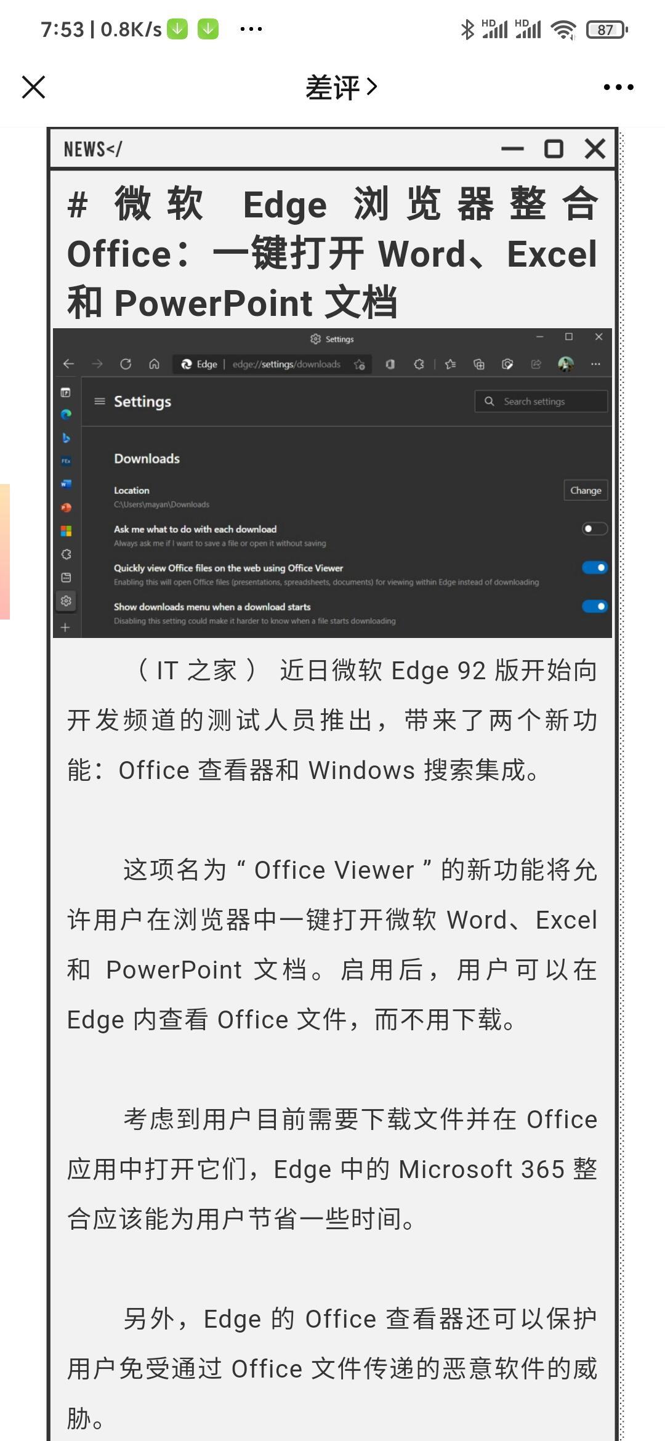
Task: Click the profile avatar in Edge toolbar
Action: (566, 364)
